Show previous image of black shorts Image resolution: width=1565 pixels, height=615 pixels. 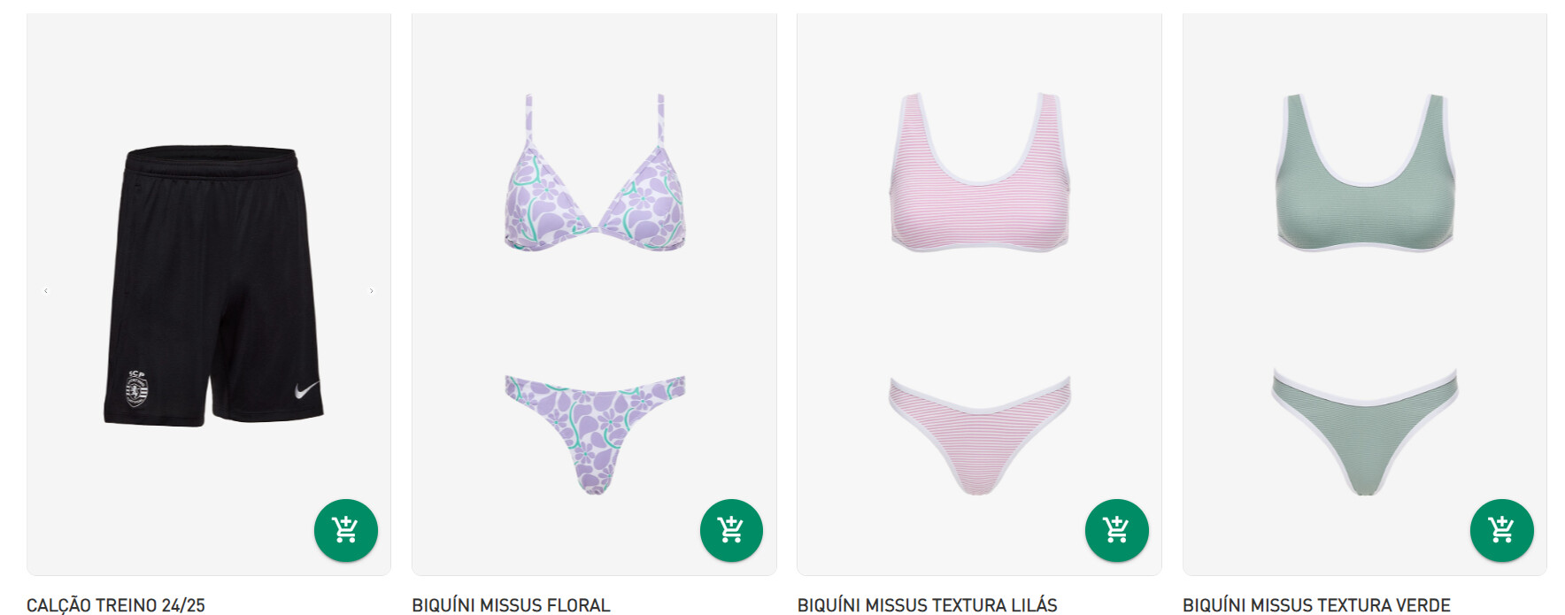(x=46, y=291)
